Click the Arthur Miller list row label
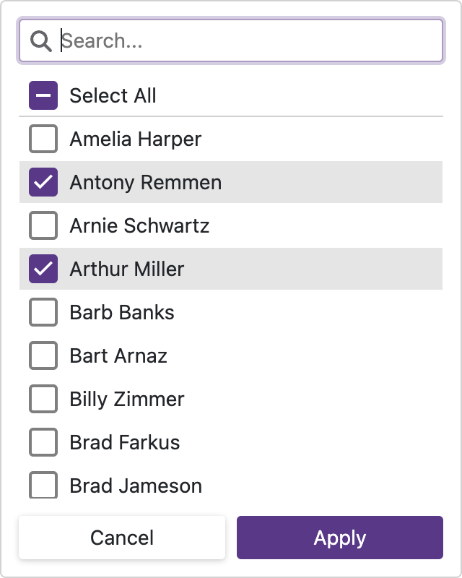Screen dimensions: 462x578 pos(127,269)
